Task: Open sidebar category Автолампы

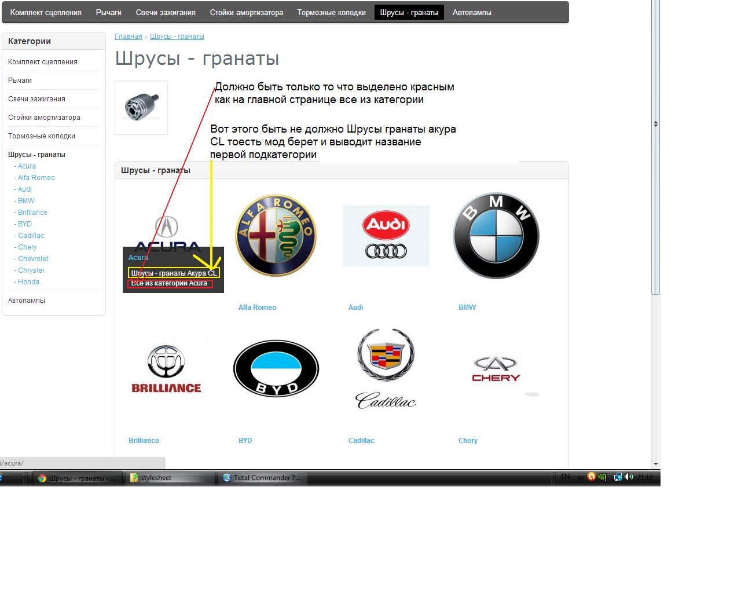Action: [x=27, y=301]
